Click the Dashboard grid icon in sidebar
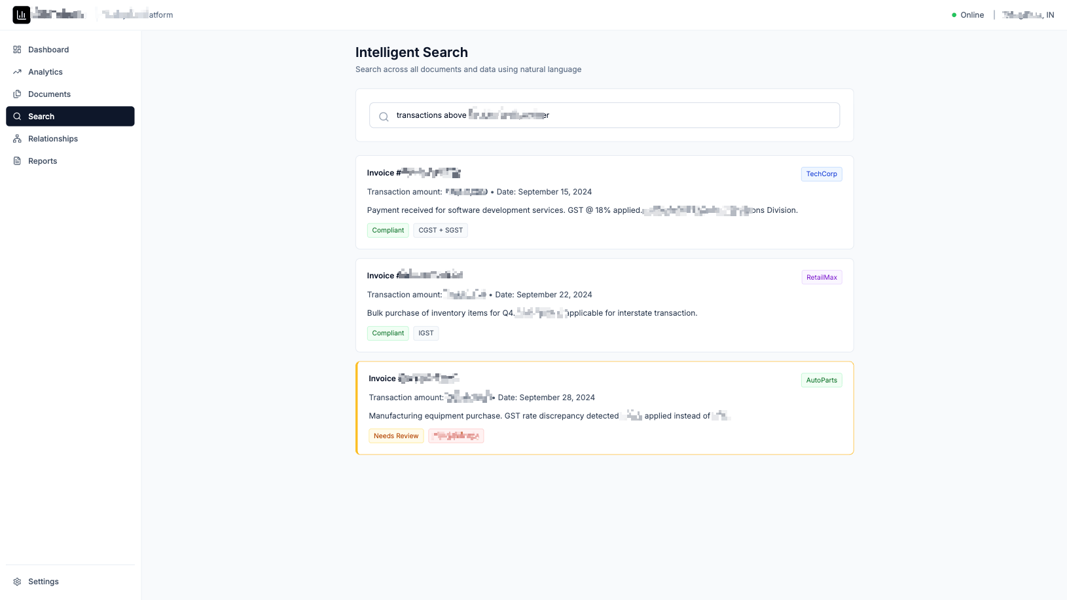Screen dimensions: 1067x600 point(17,50)
